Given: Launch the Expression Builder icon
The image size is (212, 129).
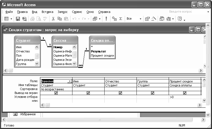Looking at the screenshot, I should (x=154, y=19).
